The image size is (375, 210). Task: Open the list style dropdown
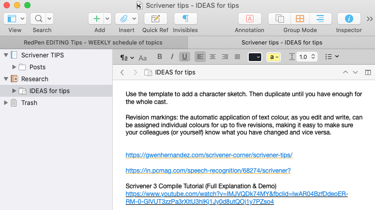[332, 57]
